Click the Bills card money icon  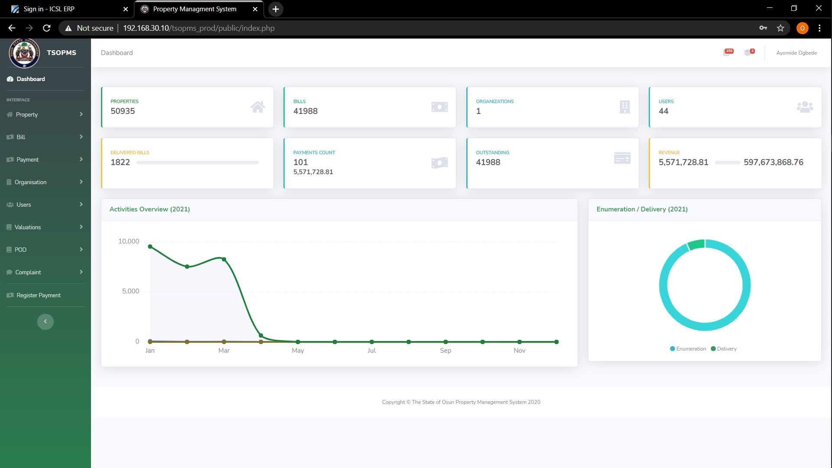coord(439,107)
